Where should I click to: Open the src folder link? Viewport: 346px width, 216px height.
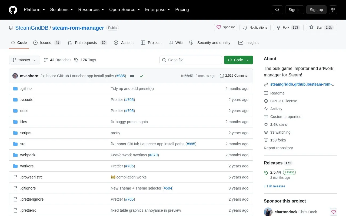(x=23, y=144)
